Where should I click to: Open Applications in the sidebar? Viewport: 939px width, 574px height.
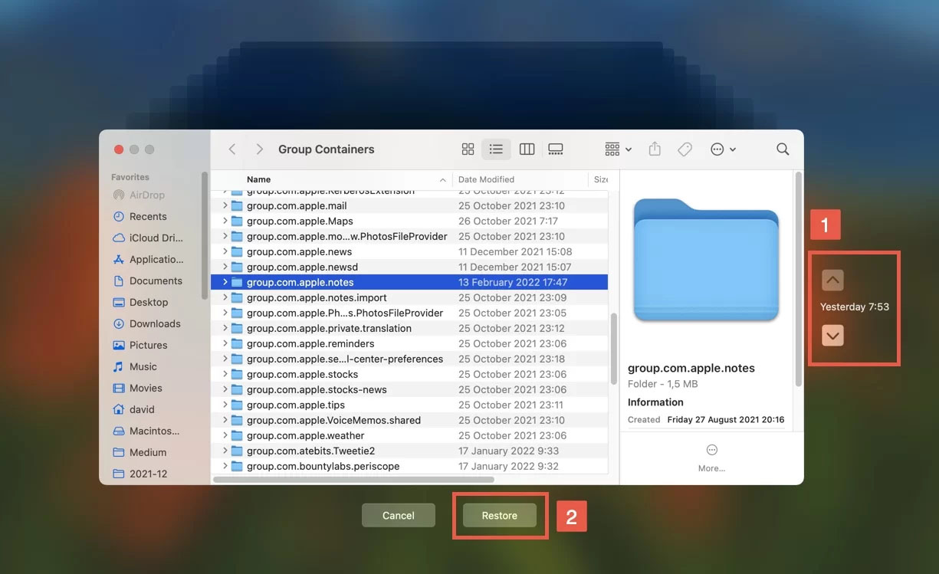pos(149,260)
